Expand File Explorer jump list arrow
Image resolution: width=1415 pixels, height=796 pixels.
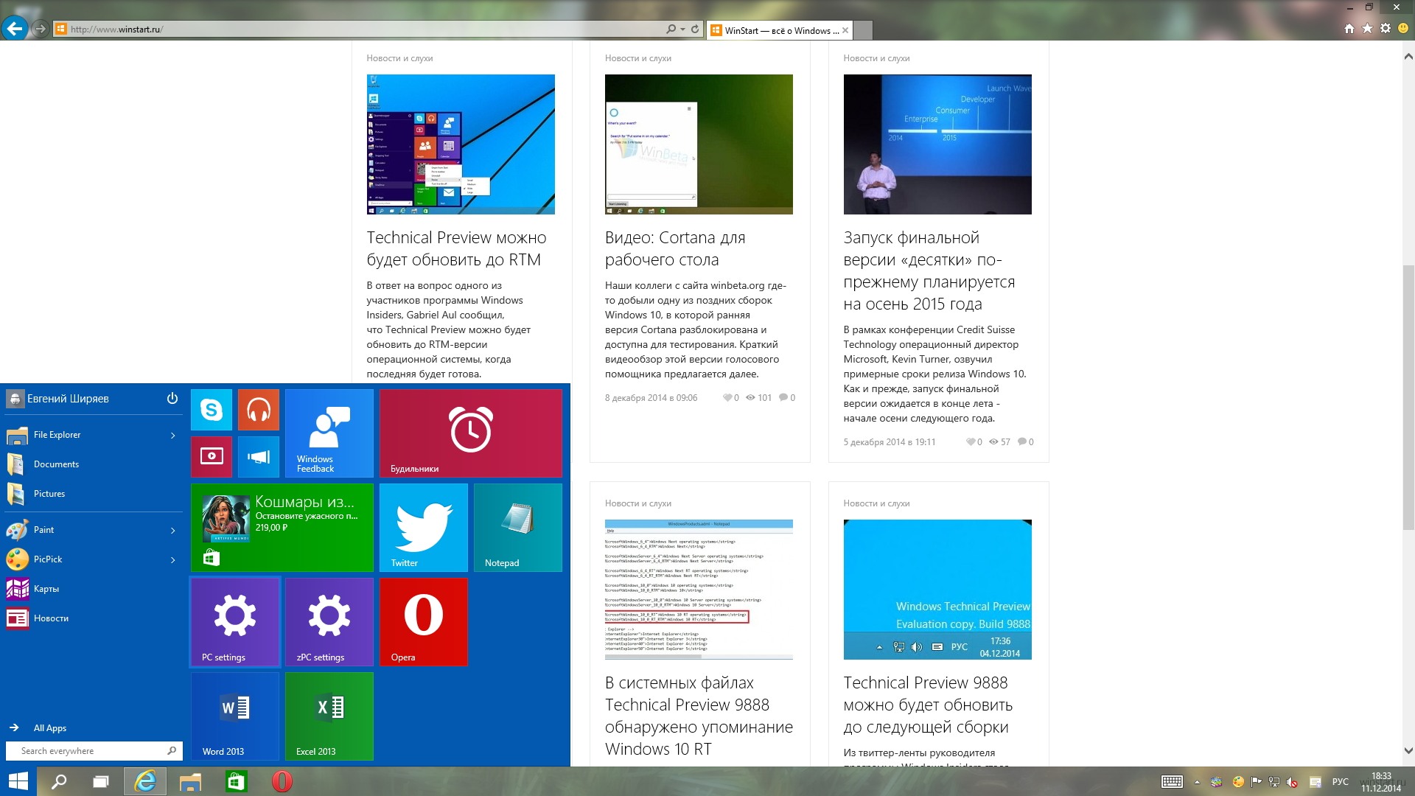[x=173, y=435]
